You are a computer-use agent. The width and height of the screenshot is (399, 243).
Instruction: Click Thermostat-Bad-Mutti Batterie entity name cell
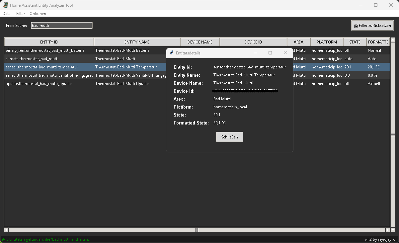click(x=122, y=50)
